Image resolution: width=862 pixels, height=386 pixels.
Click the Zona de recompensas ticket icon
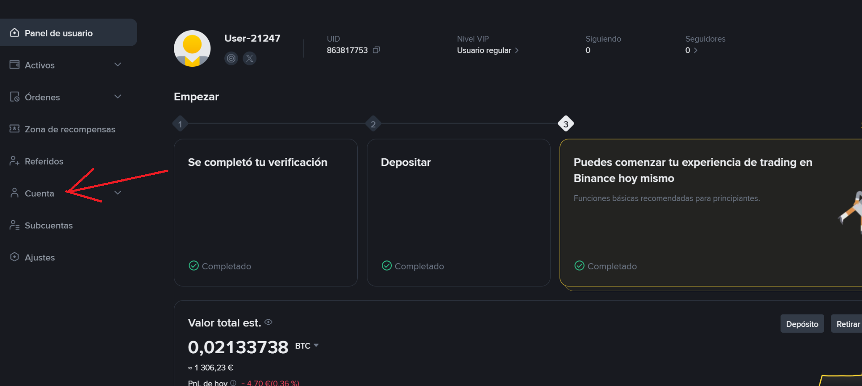(15, 129)
